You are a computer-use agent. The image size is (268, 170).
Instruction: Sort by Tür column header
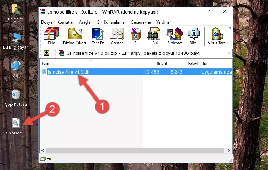[216, 63]
